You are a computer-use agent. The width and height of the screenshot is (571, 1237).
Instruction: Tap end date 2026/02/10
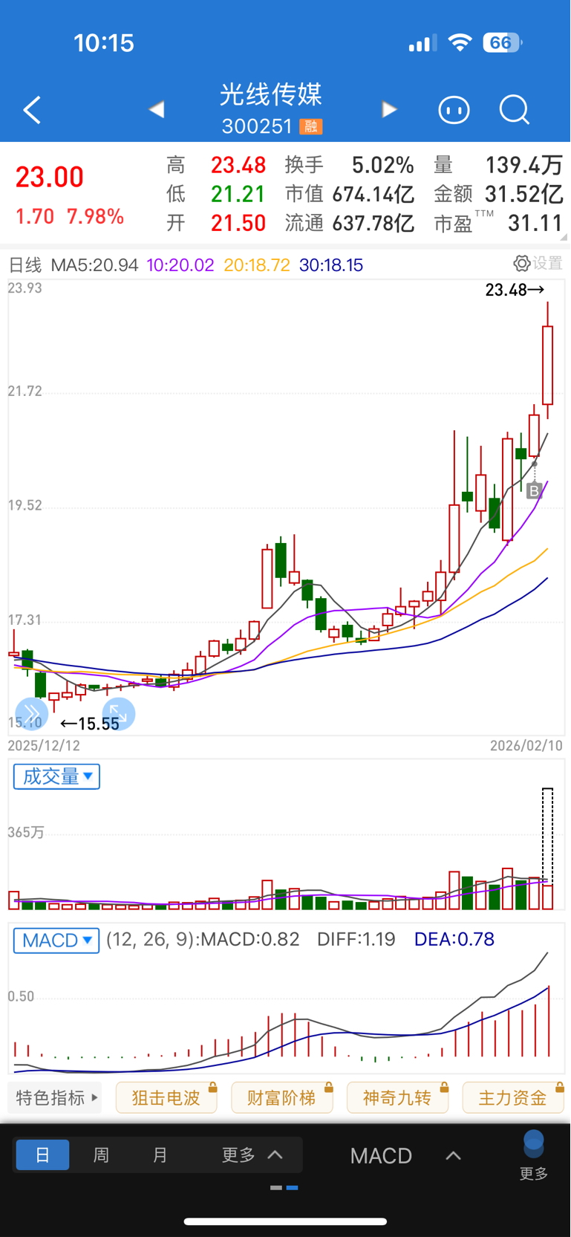coord(526,745)
